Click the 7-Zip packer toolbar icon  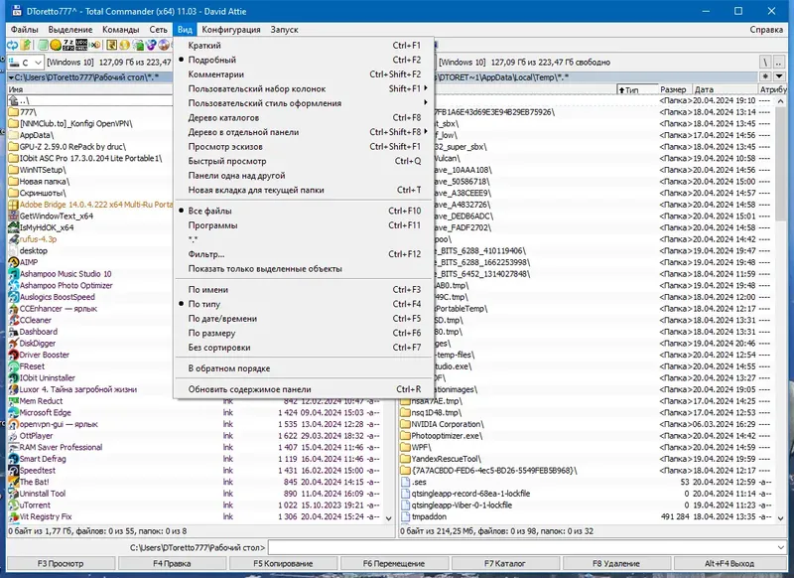coord(68,46)
